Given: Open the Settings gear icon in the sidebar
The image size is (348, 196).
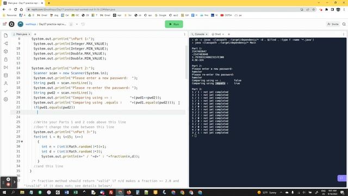Looking at the screenshot, I should [6, 99].
